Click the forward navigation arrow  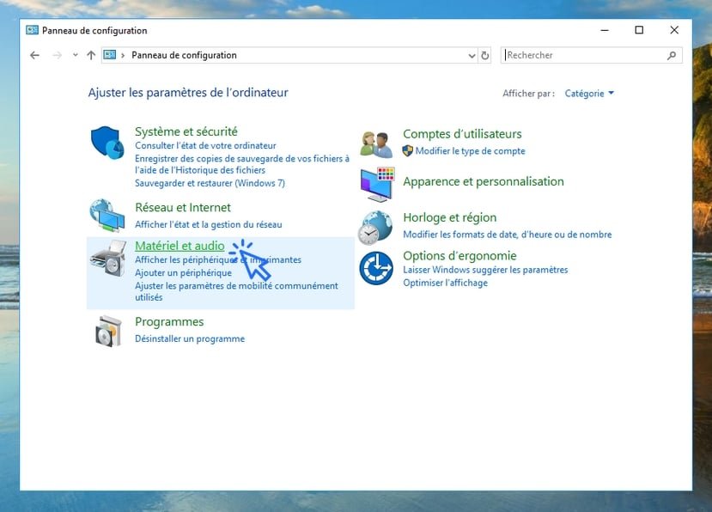tap(58, 56)
